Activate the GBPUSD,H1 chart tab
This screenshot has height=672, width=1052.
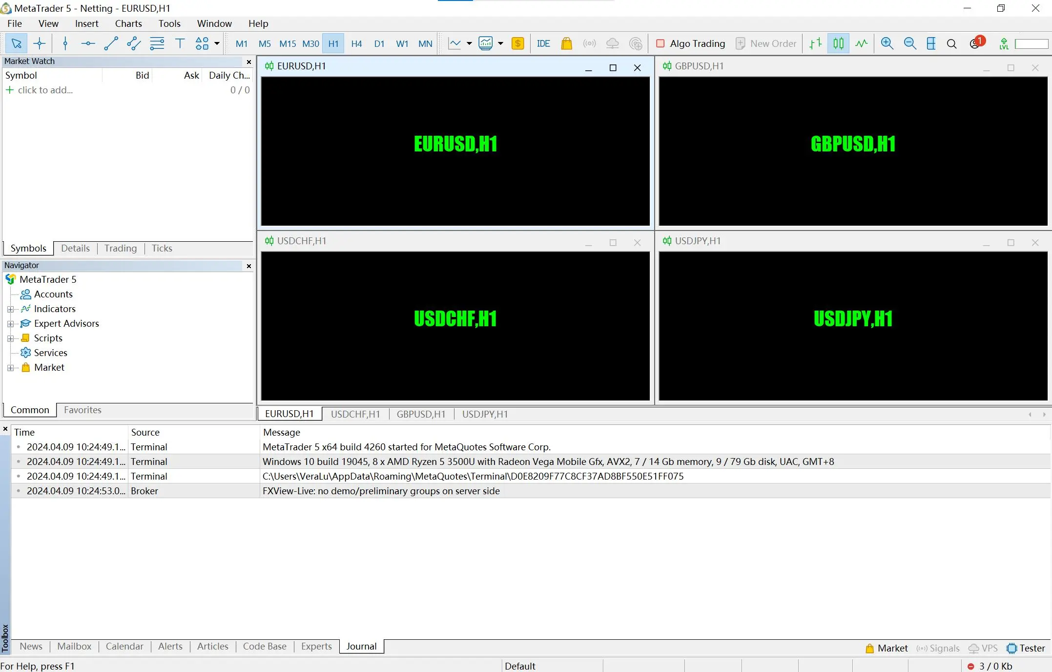point(421,414)
